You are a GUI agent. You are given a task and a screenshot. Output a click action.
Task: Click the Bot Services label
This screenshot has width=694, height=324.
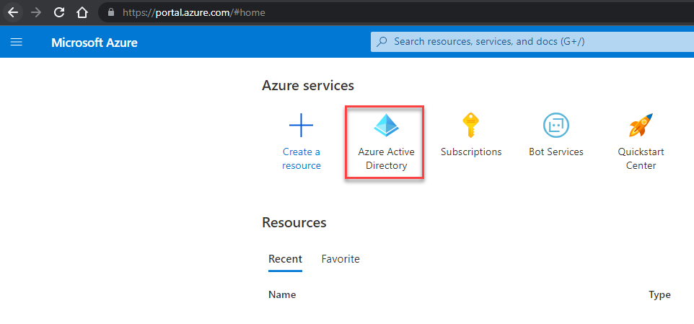click(556, 152)
